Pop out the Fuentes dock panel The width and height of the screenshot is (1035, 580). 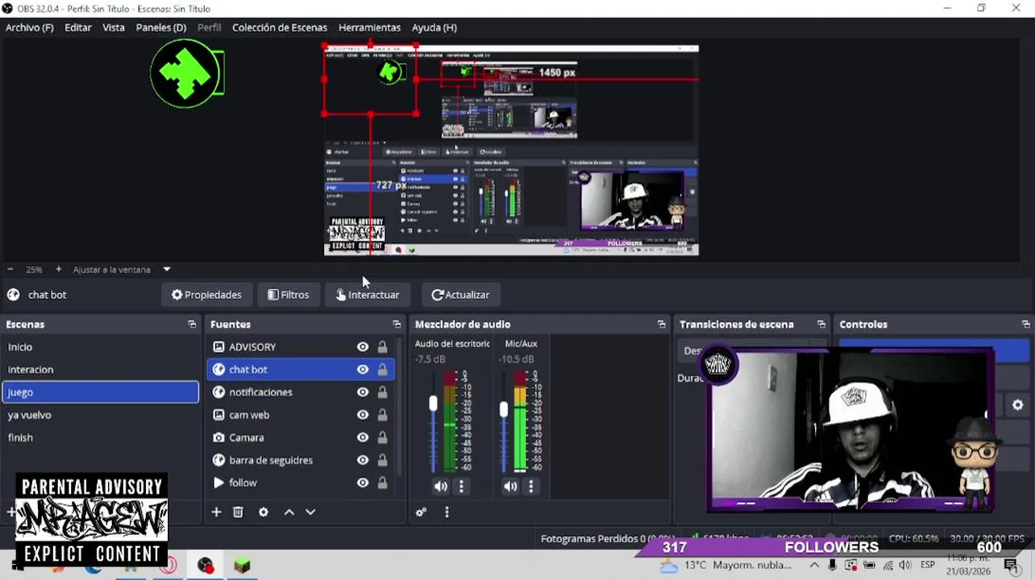tap(397, 324)
